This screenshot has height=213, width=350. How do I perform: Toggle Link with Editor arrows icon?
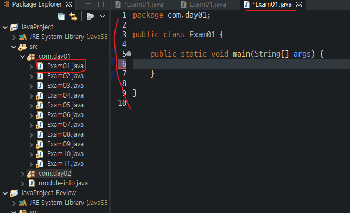[x=73, y=16]
